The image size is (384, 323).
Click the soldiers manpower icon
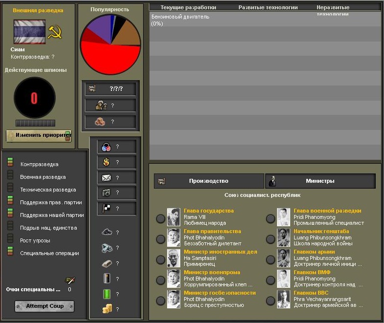pos(101,105)
